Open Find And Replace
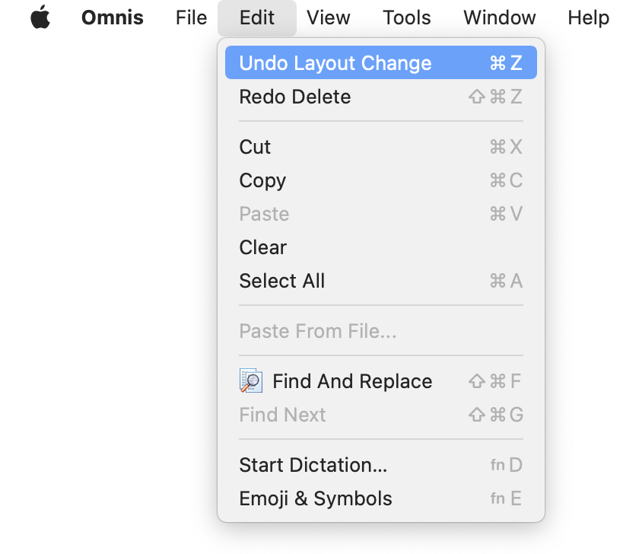Viewport: 639px width, 554px height. tap(380, 381)
